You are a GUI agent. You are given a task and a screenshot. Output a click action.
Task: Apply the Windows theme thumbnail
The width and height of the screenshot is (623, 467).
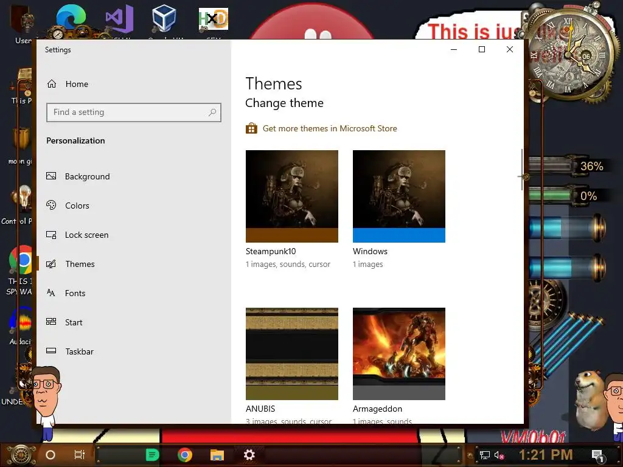[x=399, y=196]
